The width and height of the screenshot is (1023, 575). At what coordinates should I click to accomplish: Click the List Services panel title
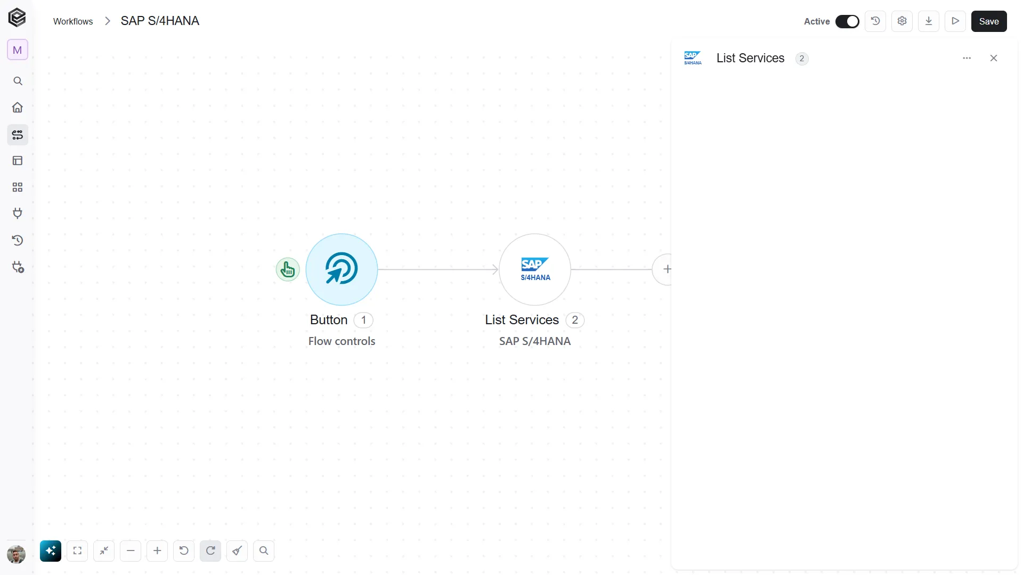[750, 58]
